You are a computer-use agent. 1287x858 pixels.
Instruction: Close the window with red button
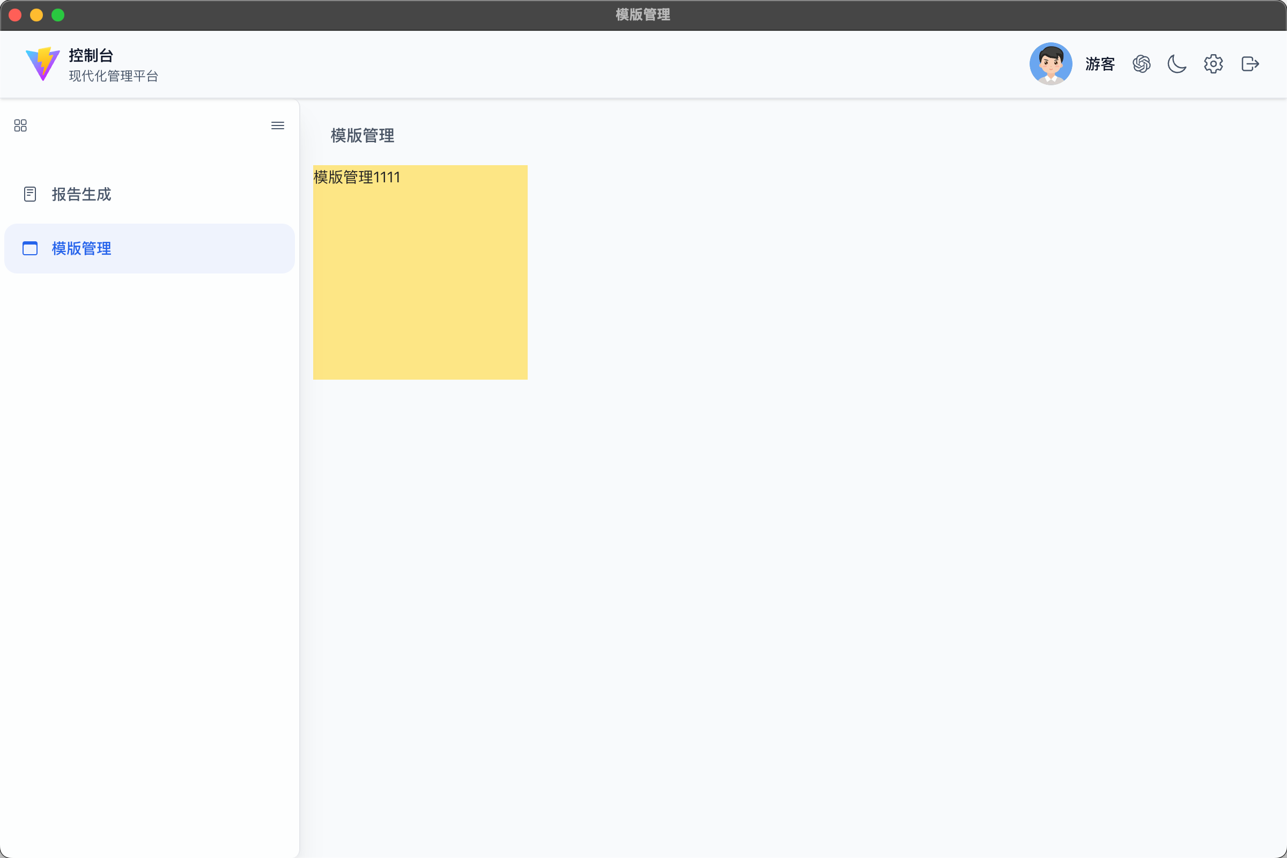tap(16, 15)
